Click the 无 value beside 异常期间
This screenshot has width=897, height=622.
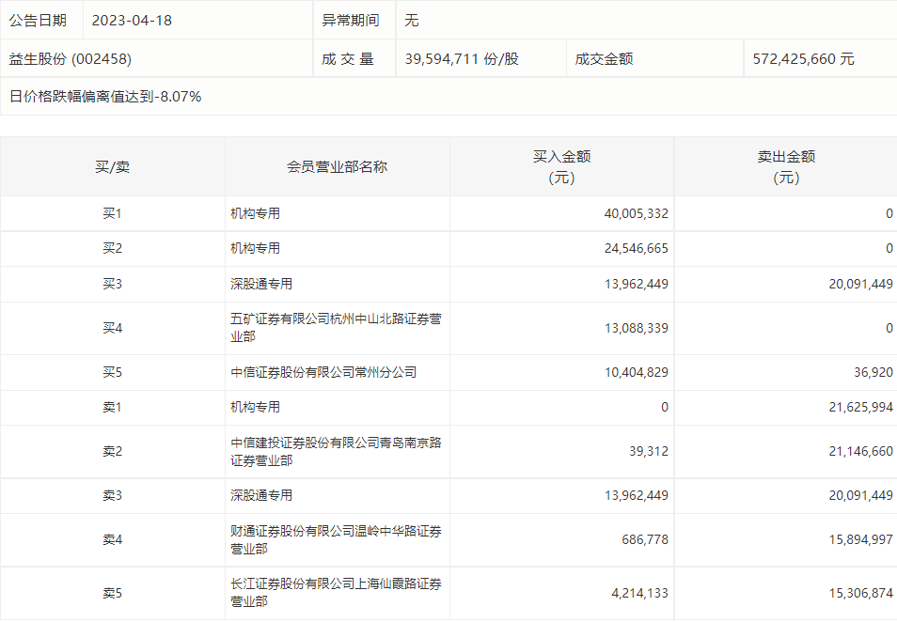[x=412, y=21]
